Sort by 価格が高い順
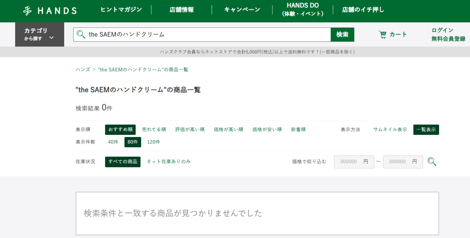This screenshot has width=470, height=238. coord(228,130)
